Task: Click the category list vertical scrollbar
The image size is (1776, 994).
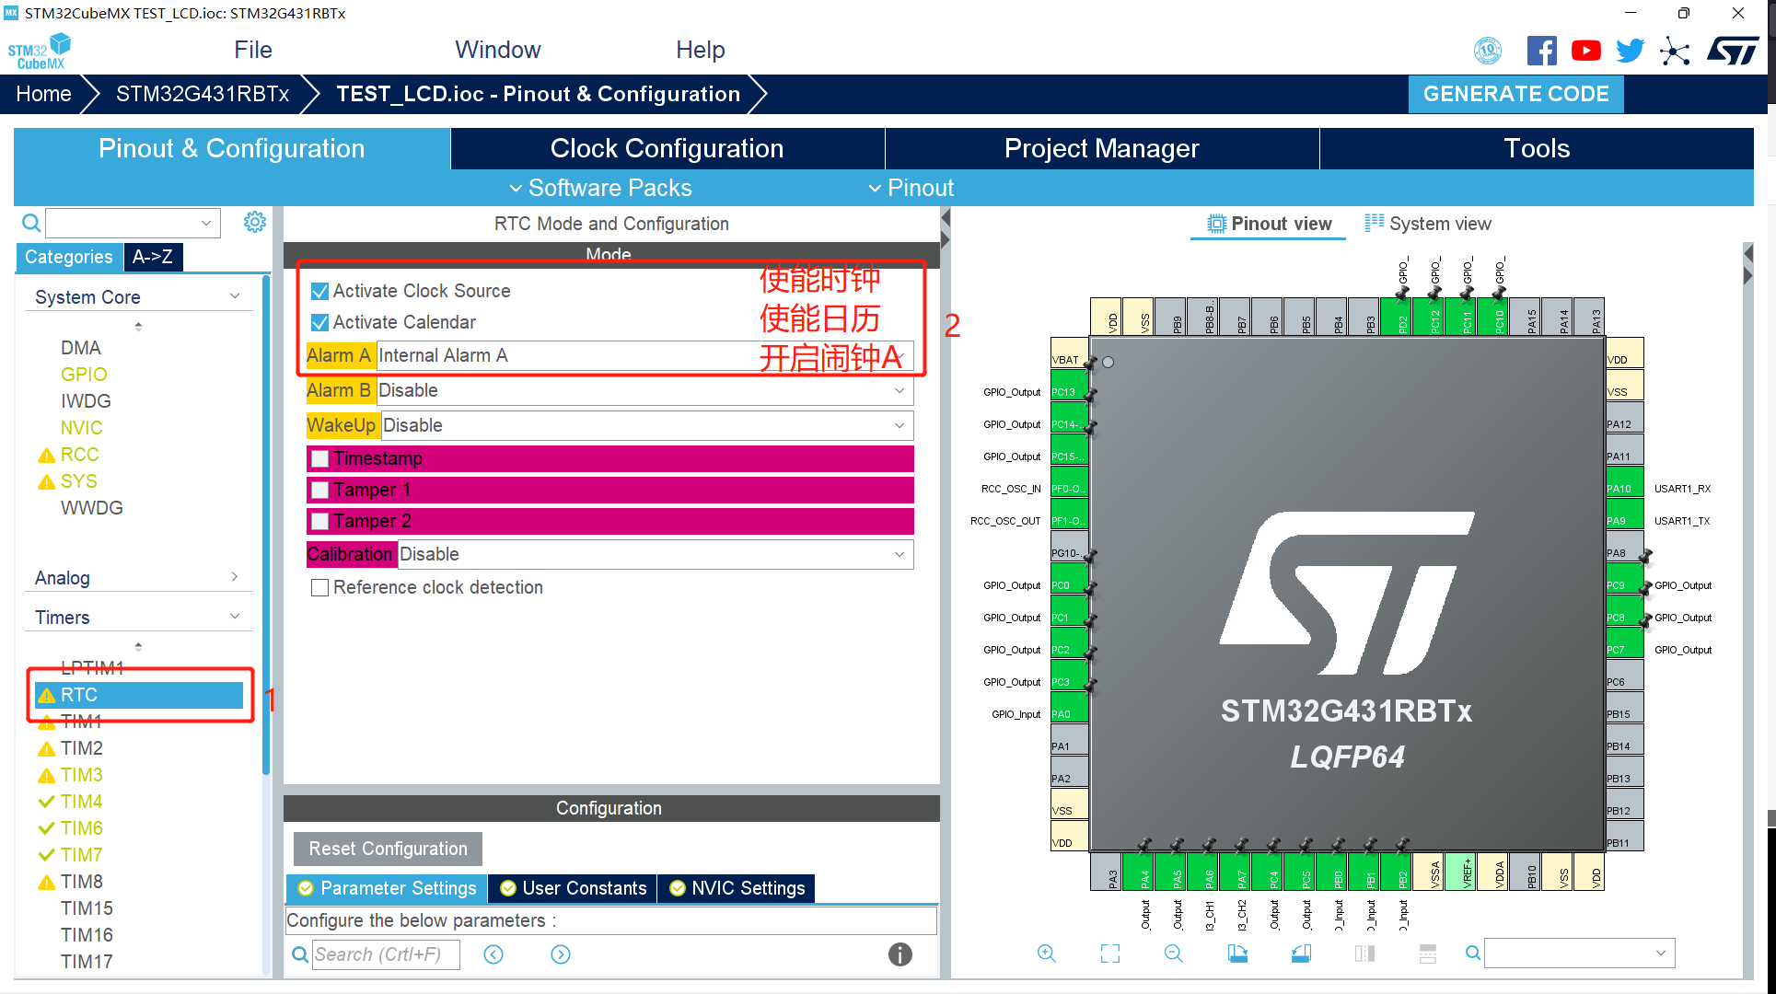Action: pos(266,525)
